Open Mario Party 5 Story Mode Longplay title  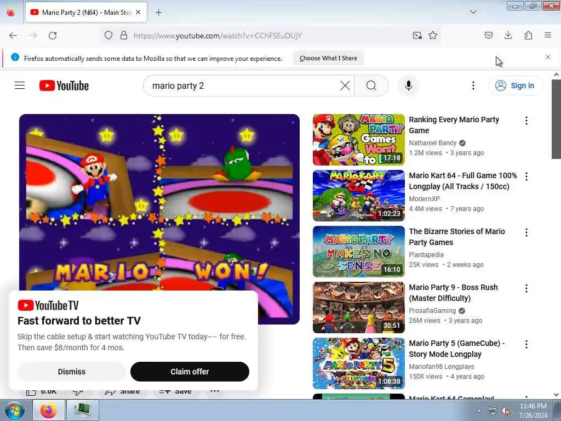pos(456,348)
